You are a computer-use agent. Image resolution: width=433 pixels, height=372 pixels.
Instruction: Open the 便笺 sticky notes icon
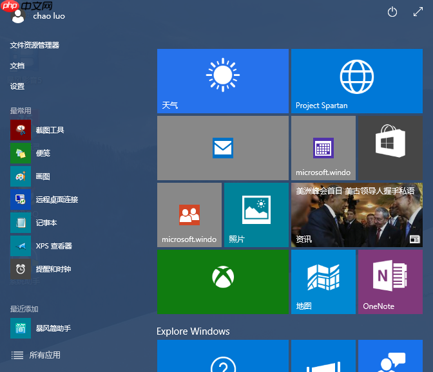click(21, 153)
